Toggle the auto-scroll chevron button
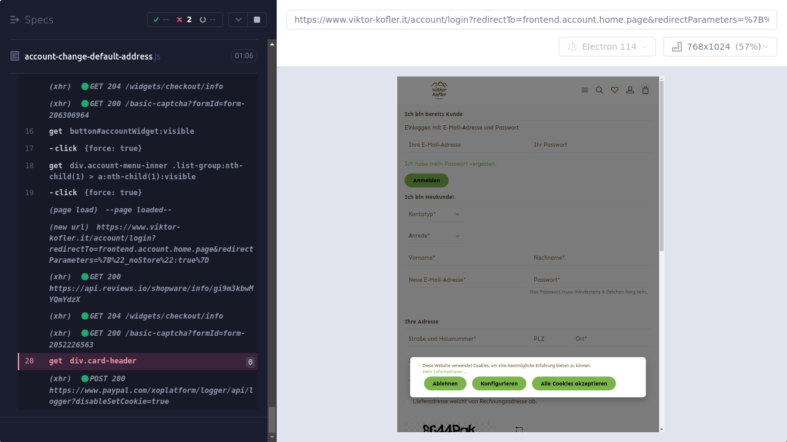This screenshot has height=442, width=787. (239, 20)
